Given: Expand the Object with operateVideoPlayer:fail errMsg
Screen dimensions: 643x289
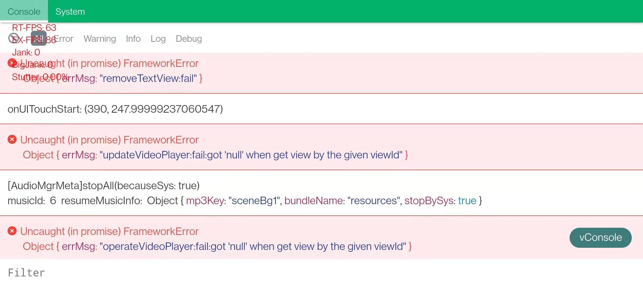Looking at the screenshot, I should (217, 246).
